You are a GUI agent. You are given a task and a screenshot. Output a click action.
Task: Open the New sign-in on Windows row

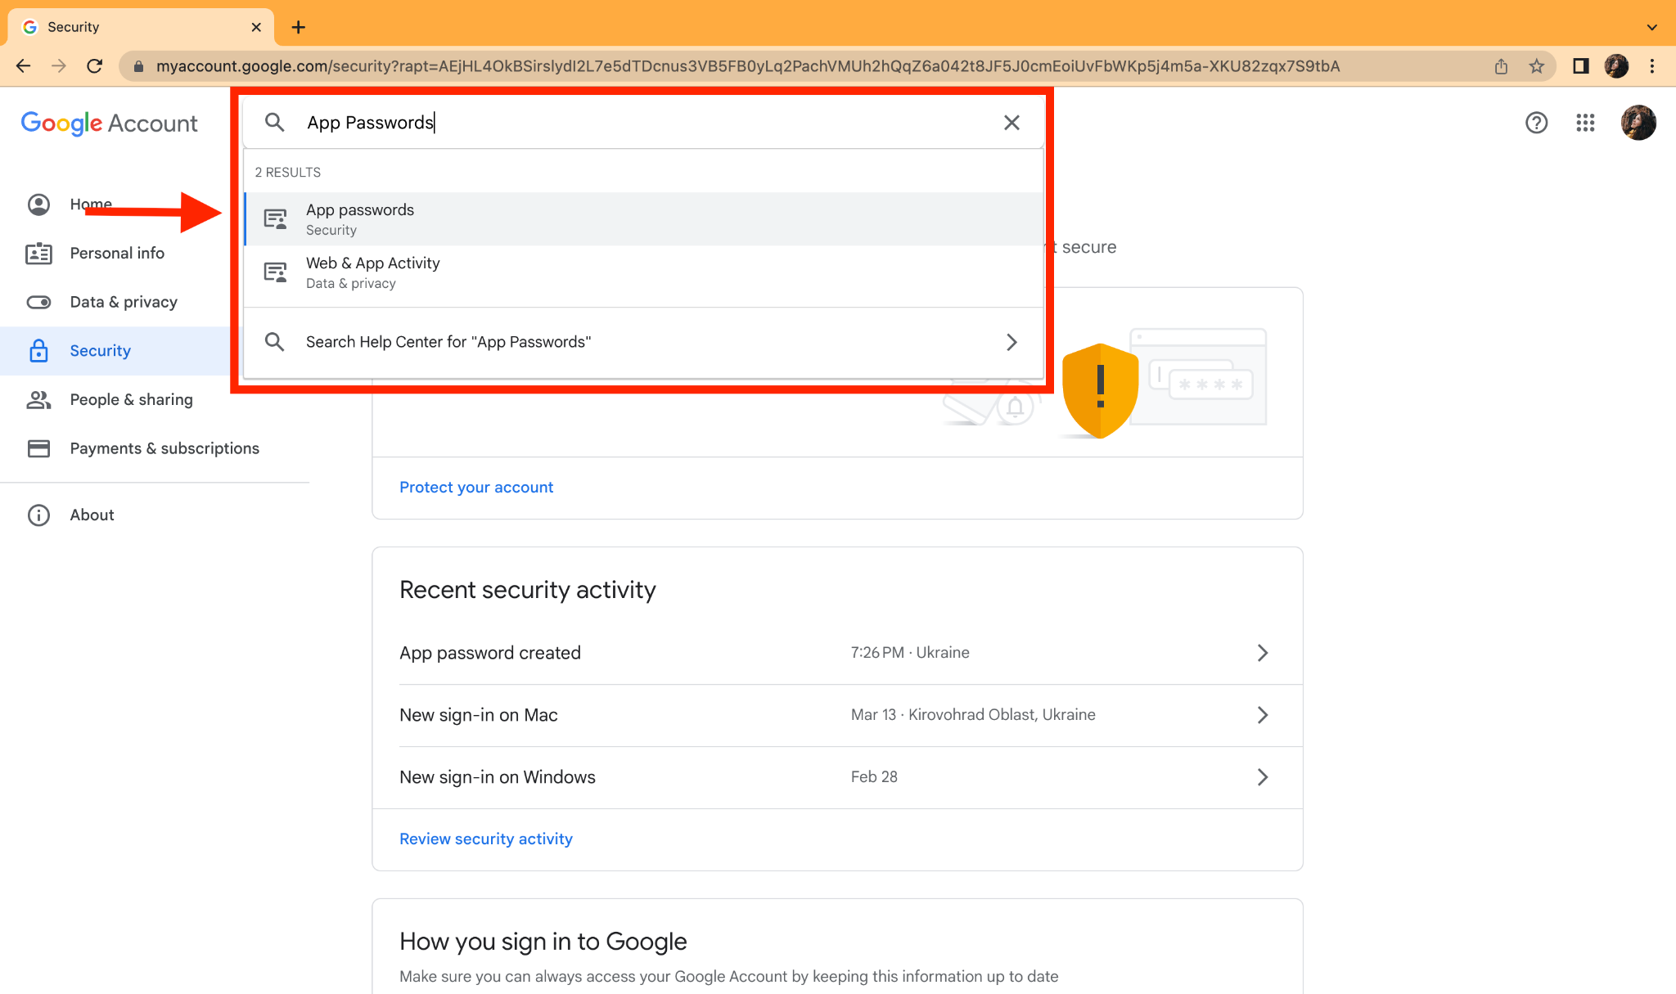[837, 777]
